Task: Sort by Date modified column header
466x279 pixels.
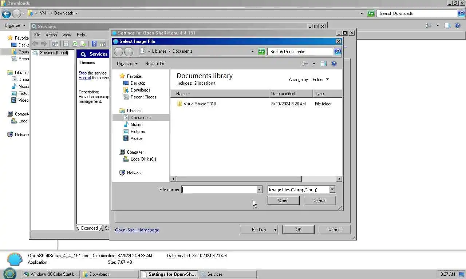Action: [x=291, y=94]
